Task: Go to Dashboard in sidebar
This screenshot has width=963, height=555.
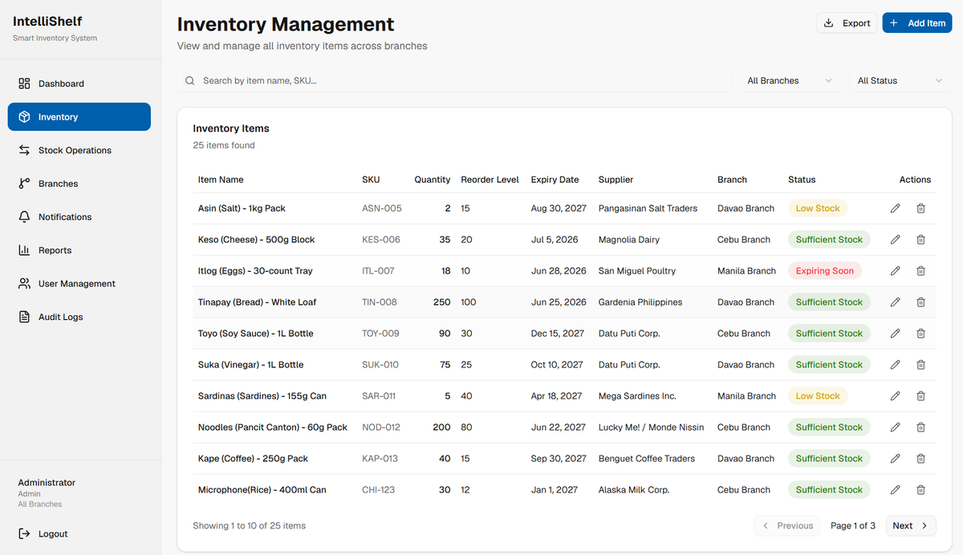Action: click(79, 83)
